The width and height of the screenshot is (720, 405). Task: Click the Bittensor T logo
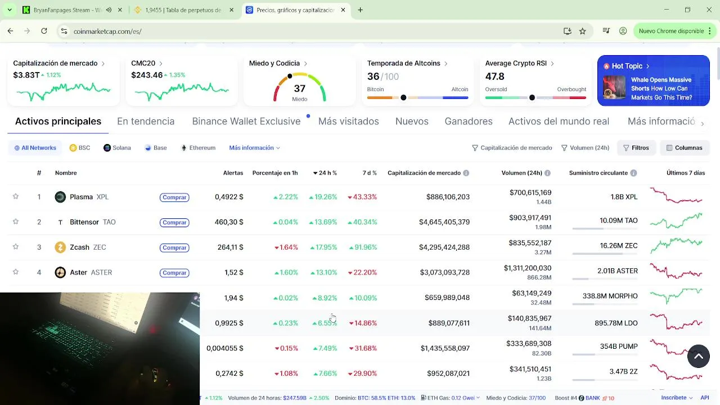(60, 222)
